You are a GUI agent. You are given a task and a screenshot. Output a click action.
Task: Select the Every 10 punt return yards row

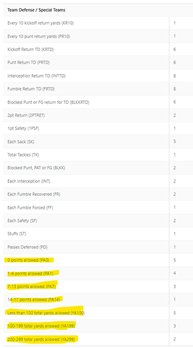(x=98, y=36)
